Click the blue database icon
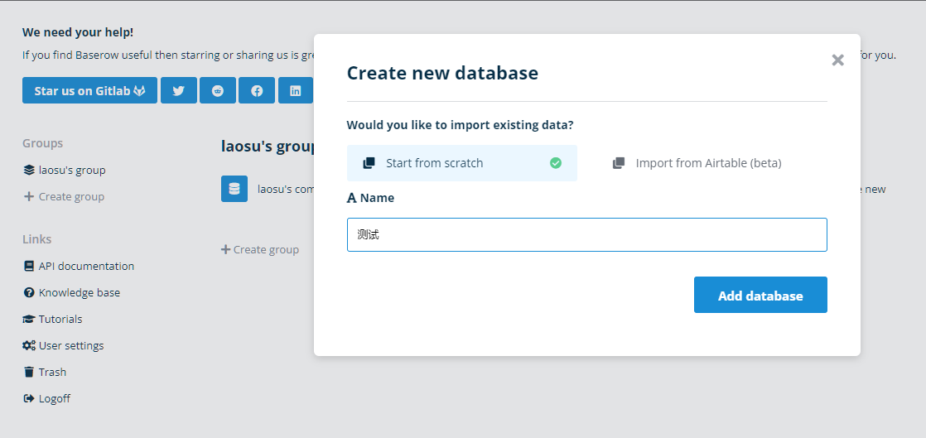 [234, 189]
